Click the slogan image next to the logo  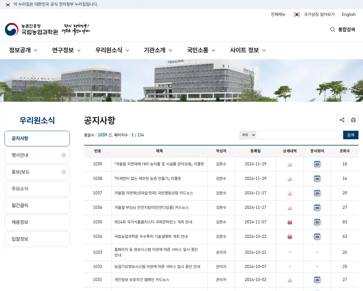click(x=76, y=29)
